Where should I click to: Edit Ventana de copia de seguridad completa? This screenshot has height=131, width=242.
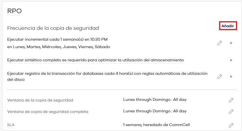click(231, 112)
